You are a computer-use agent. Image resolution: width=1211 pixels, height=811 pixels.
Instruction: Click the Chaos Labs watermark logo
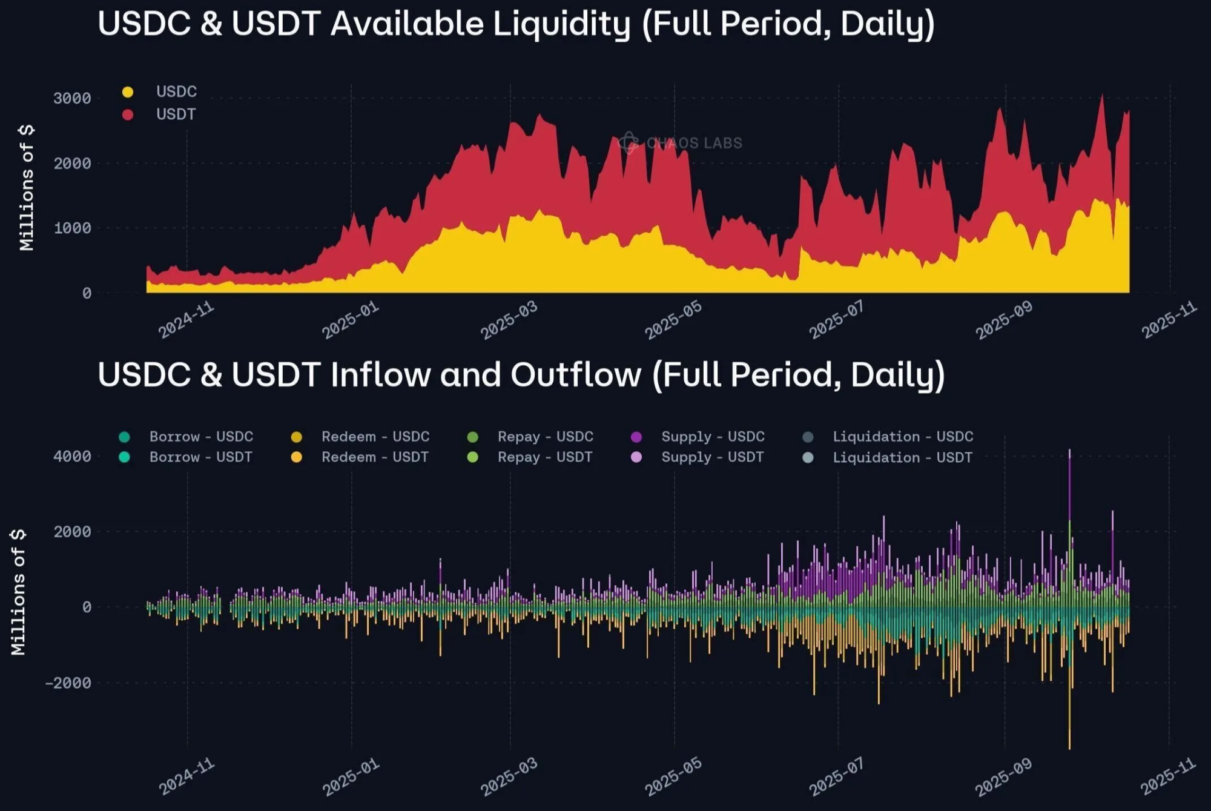629,143
